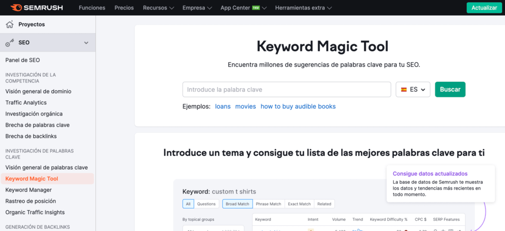The width and height of the screenshot is (505, 231).
Task: Click 'Keyword: custom t shirts' heading
Action: click(x=219, y=192)
